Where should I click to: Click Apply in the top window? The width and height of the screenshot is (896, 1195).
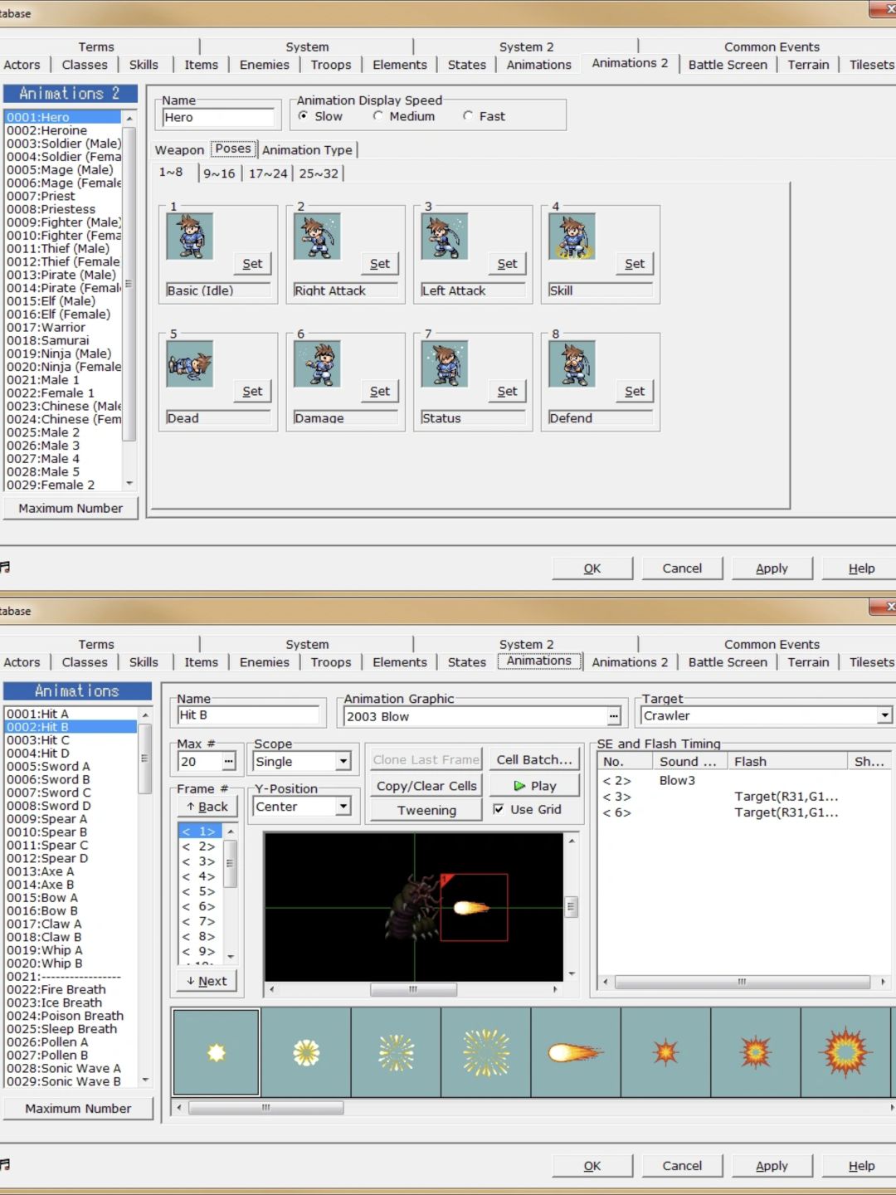(772, 568)
